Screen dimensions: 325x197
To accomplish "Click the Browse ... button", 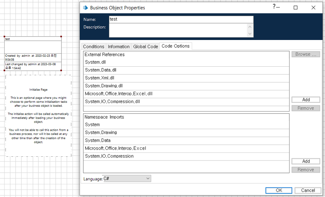I will [306, 54].
